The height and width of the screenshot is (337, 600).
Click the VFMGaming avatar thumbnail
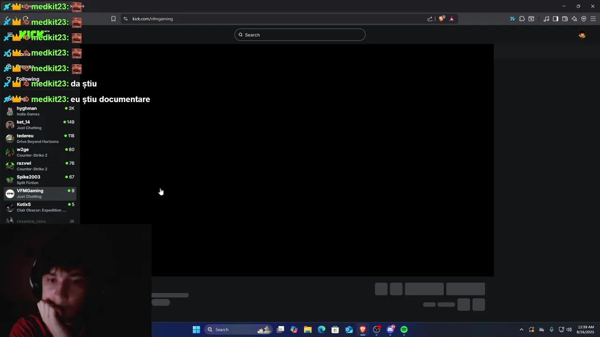(x=10, y=194)
